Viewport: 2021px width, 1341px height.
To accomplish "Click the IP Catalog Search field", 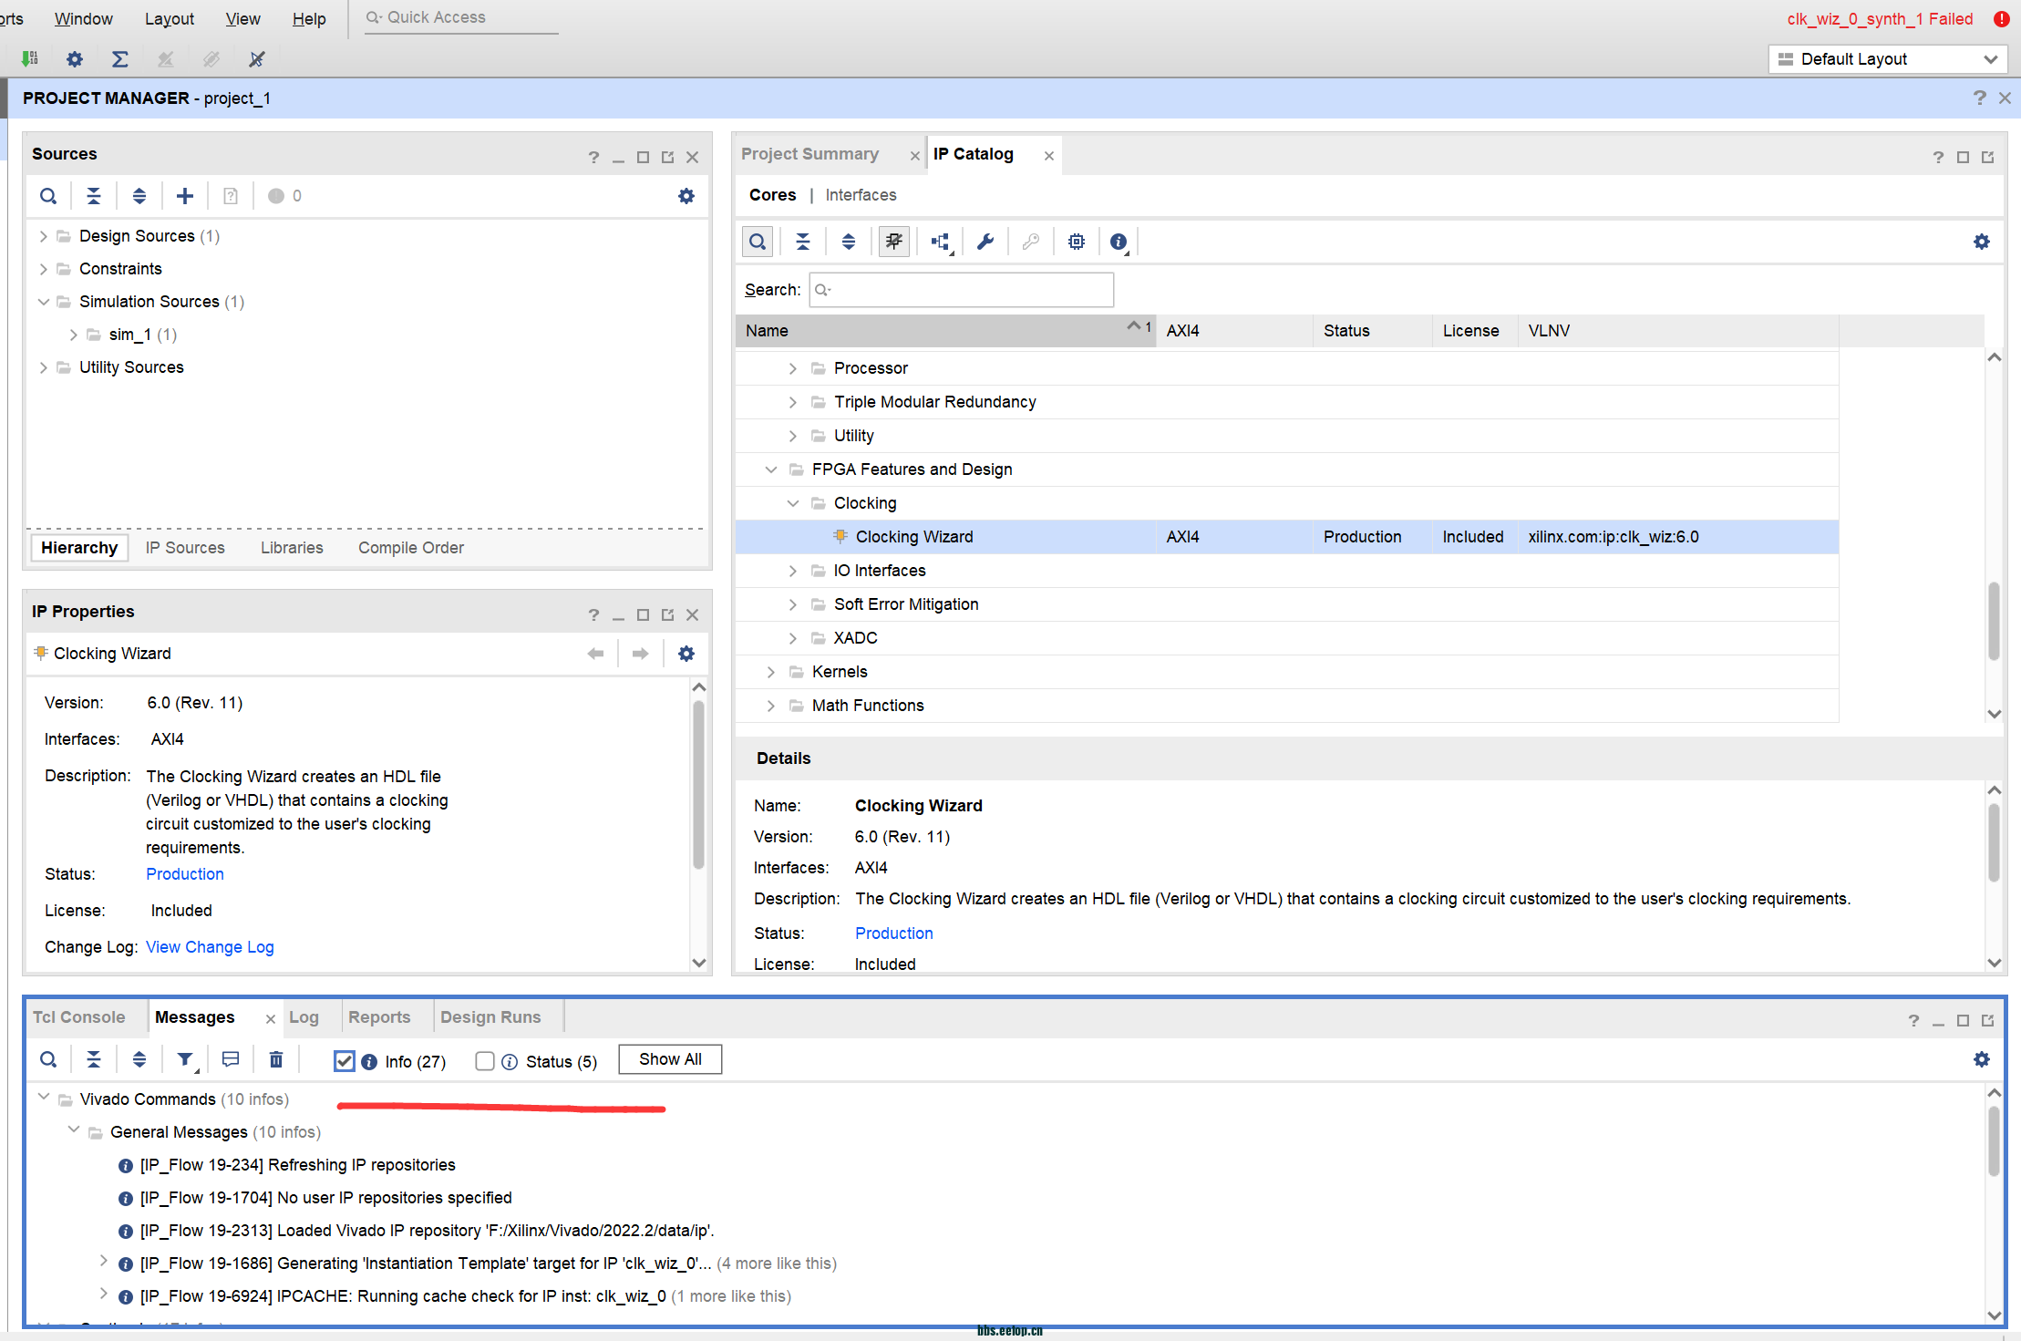I will click(962, 290).
